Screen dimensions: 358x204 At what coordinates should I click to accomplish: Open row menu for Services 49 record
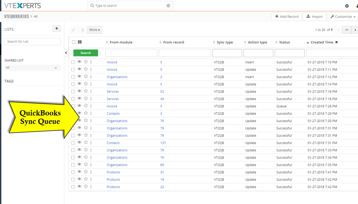click(91, 99)
